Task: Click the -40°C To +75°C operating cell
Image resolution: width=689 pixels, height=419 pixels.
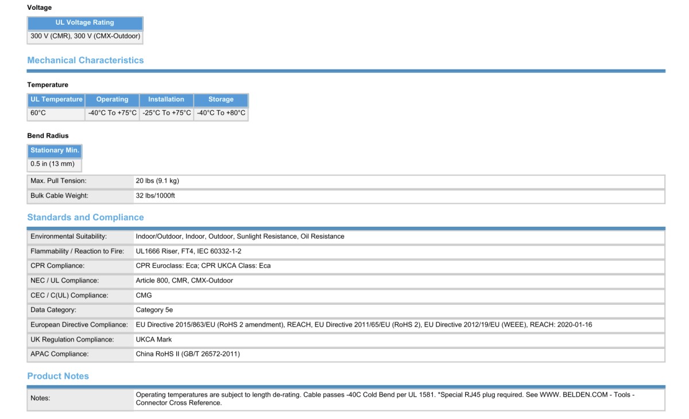Action: pyautogui.click(x=112, y=113)
